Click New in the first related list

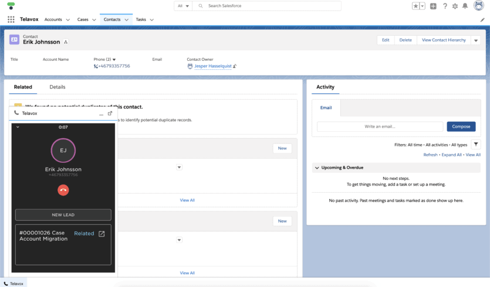click(x=282, y=149)
